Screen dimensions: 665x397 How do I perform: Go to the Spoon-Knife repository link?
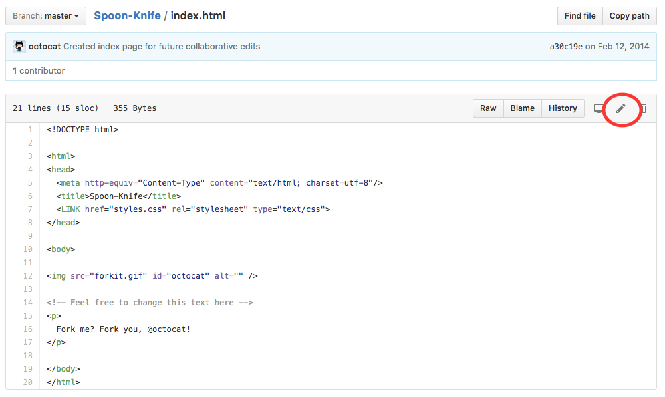(127, 15)
